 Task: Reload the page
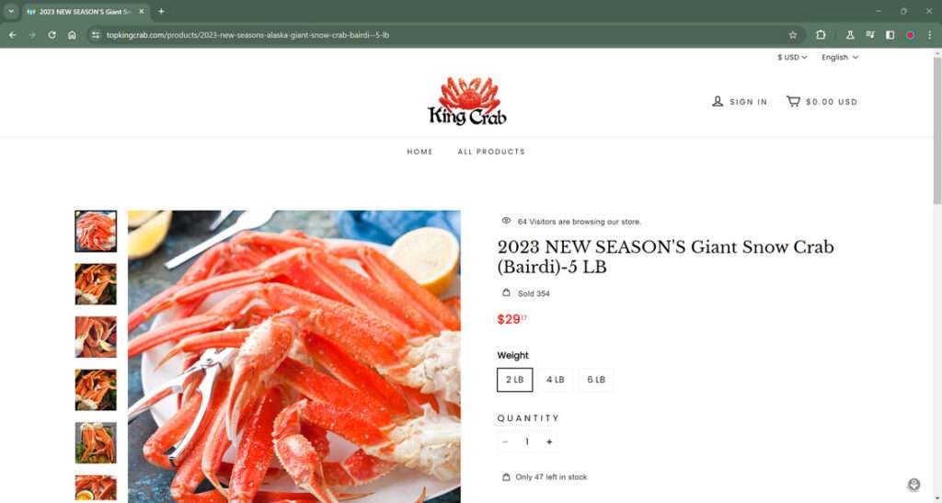[x=52, y=35]
